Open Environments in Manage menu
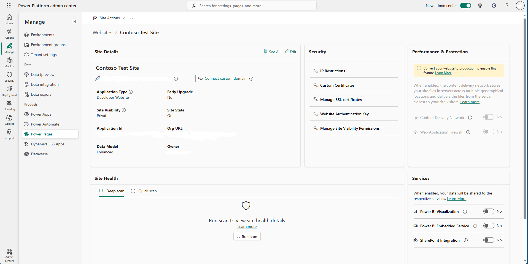This screenshot has width=528, height=264. (50, 35)
